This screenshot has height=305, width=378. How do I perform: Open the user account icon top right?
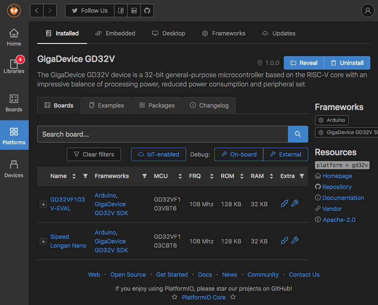coord(367,11)
